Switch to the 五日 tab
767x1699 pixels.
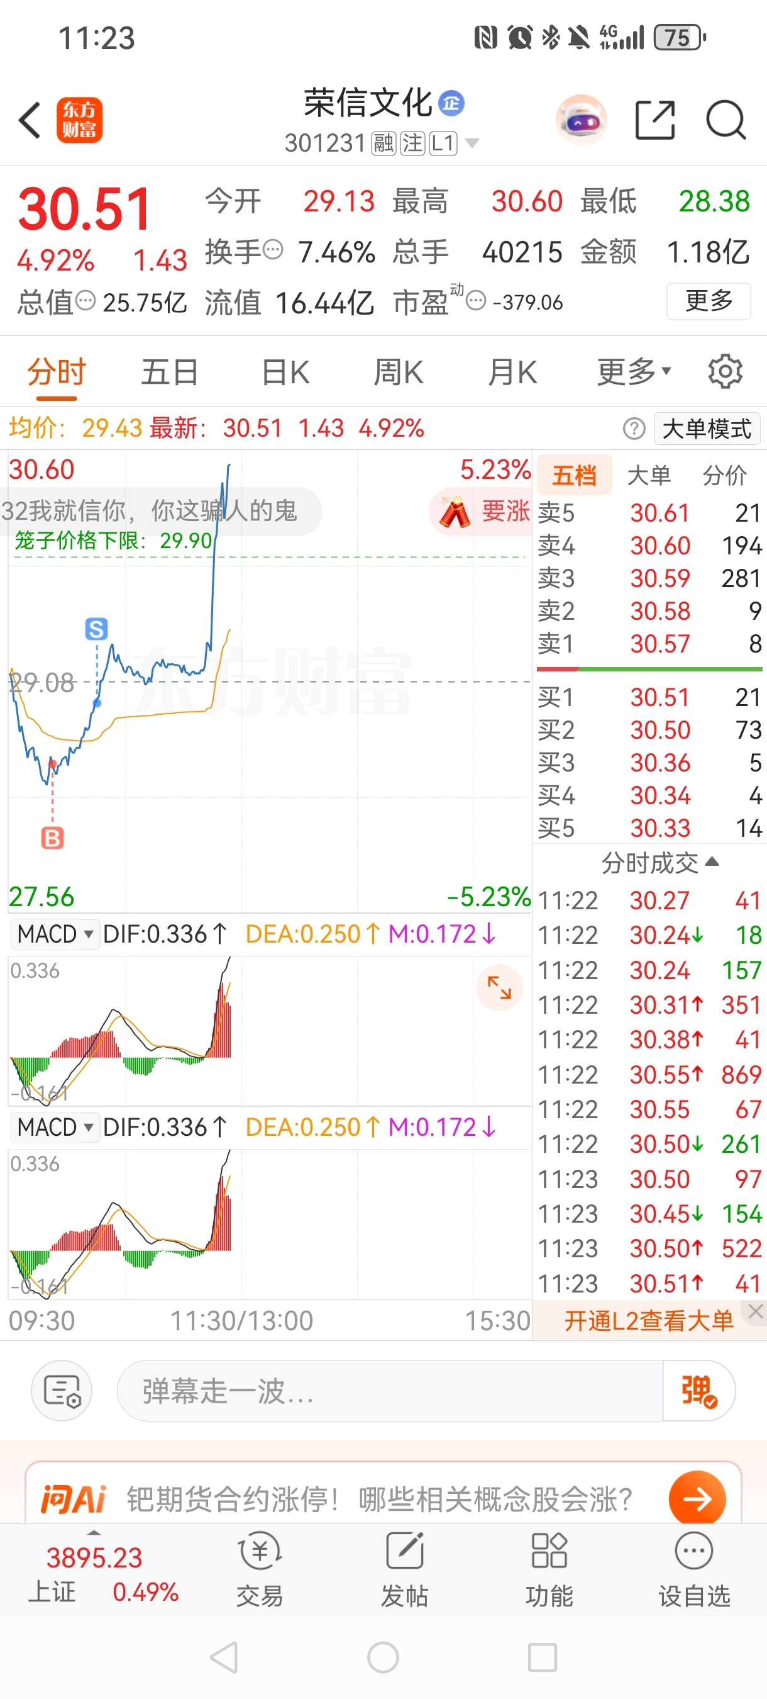pyautogui.click(x=170, y=372)
